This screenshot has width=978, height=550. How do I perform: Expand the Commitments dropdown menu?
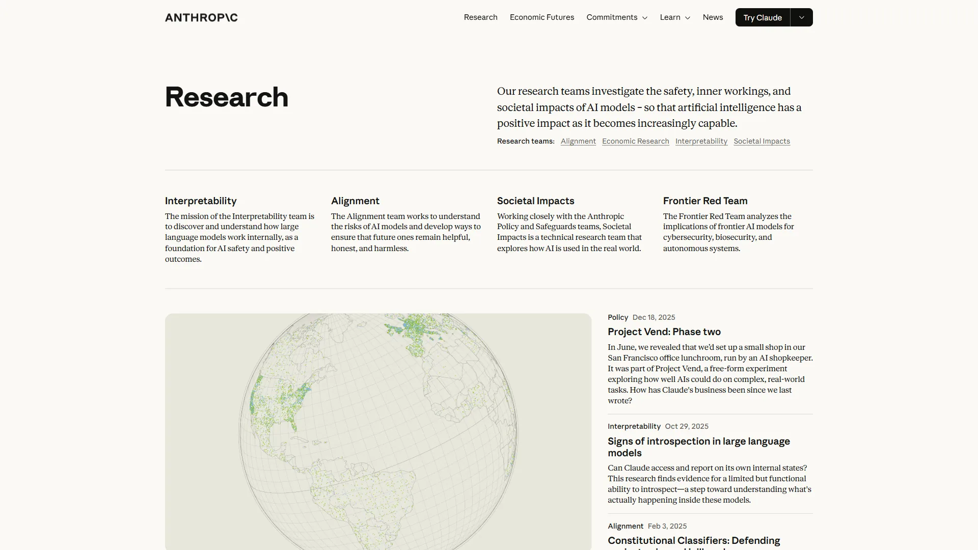617,17
